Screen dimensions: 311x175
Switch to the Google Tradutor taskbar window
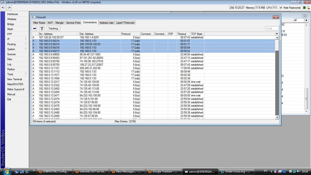point(164,171)
